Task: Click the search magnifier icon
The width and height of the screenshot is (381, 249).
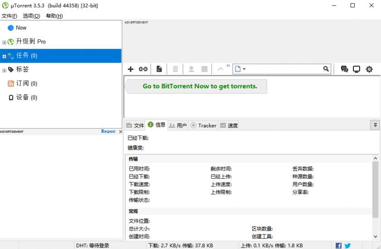Action: (326, 69)
